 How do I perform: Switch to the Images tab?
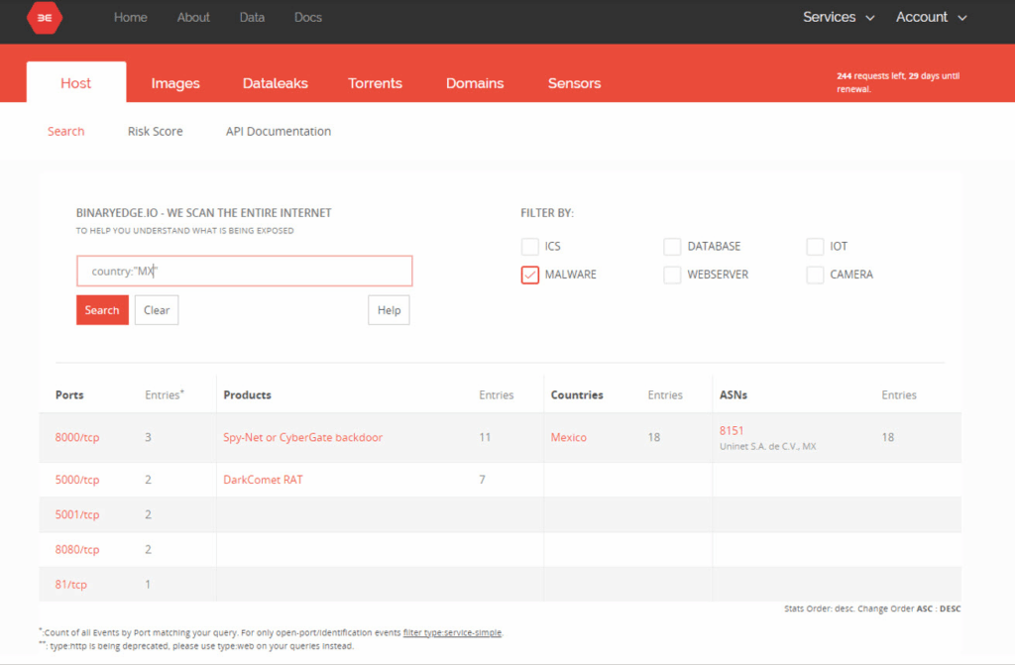click(175, 83)
